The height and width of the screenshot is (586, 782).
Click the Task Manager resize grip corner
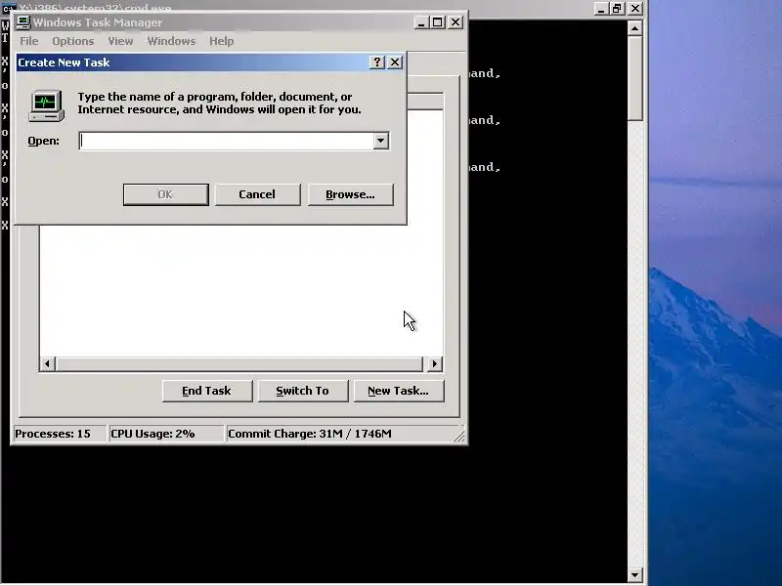coord(459,436)
